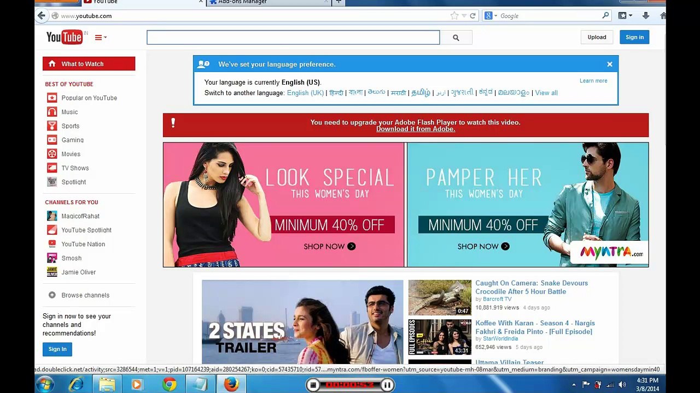Open Popular on YouTube
700x393 pixels.
(x=89, y=98)
